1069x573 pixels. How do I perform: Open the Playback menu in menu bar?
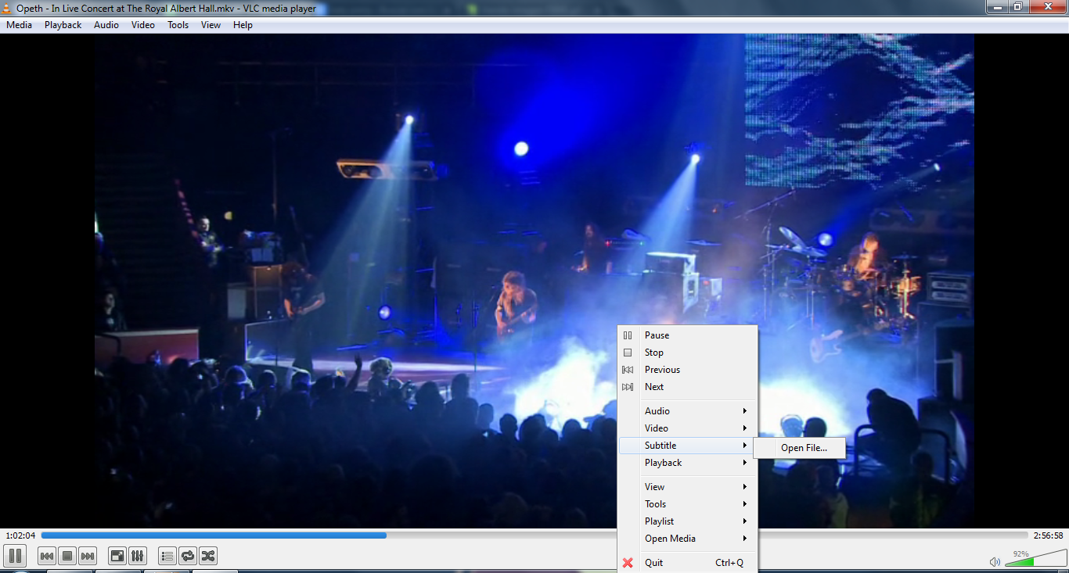[x=63, y=25]
